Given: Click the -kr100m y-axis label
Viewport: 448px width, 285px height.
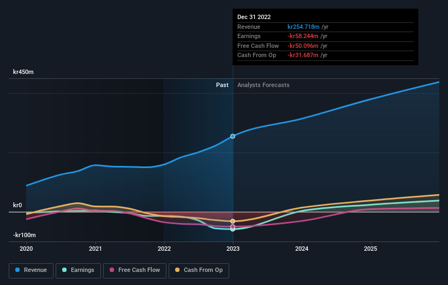Looking at the screenshot, I should [x=25, y=235].
